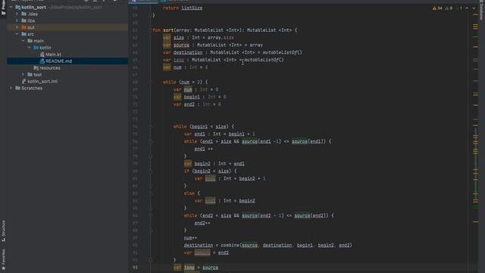Viewport: 485px width, 273px height.
Task: Go to previous highlighted error arrow
Action: click(x=467, y=8)
